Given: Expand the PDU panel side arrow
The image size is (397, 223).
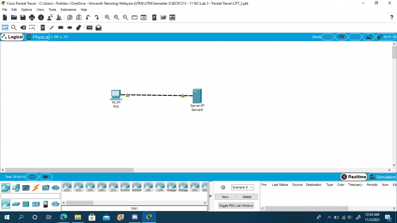Looking at the screenshot, I should pos(211,196).
